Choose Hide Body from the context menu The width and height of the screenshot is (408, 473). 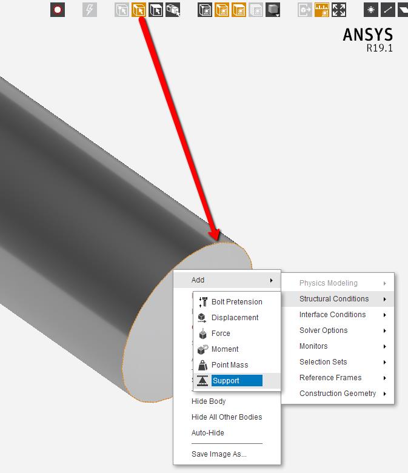point(209,401)
